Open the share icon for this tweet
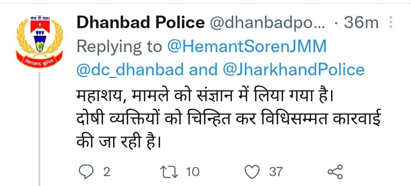 pos(335,172)
